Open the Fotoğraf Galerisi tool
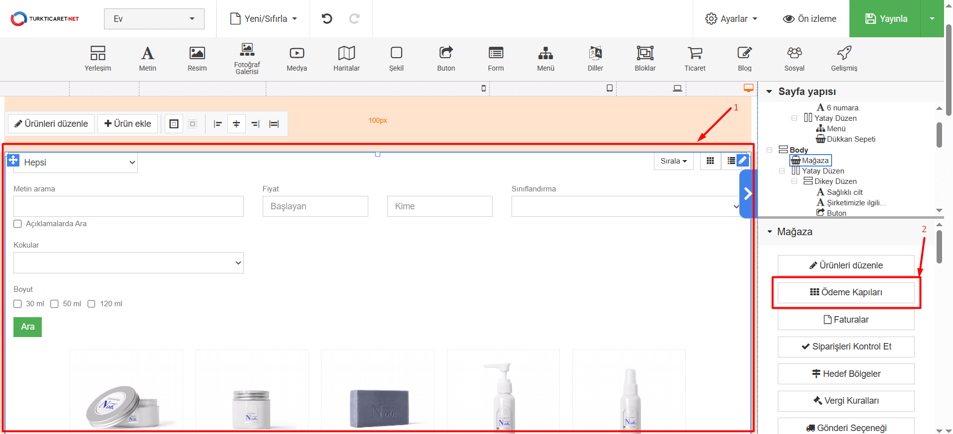Viewport: 953px width, 434px height. click(247, 58)
